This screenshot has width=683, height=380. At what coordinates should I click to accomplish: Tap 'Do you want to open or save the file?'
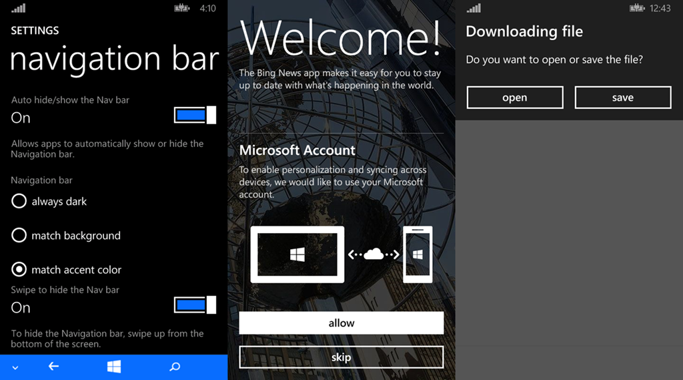554,59
